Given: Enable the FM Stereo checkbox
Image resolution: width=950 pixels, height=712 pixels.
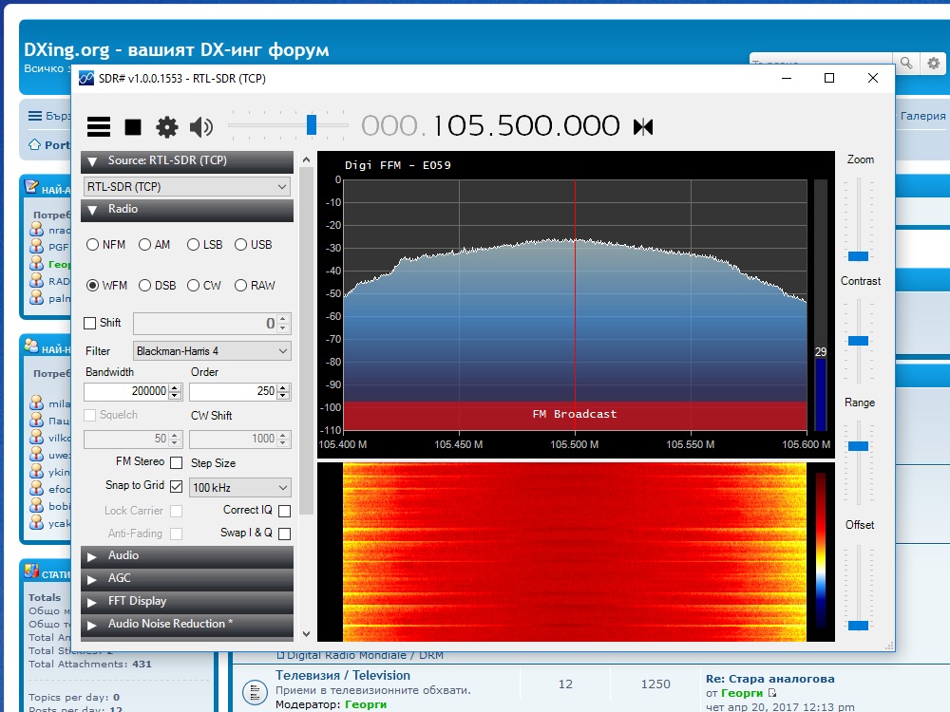Looking at the screenshot, I should [x=177, y=462].
